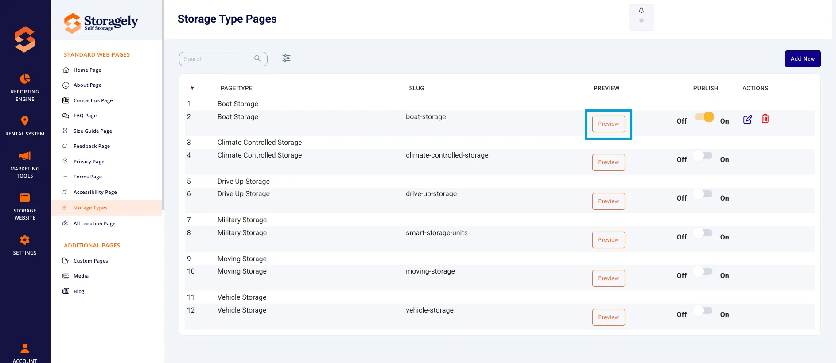Toggle publish for Boat Storage

(x=704, y=117)
